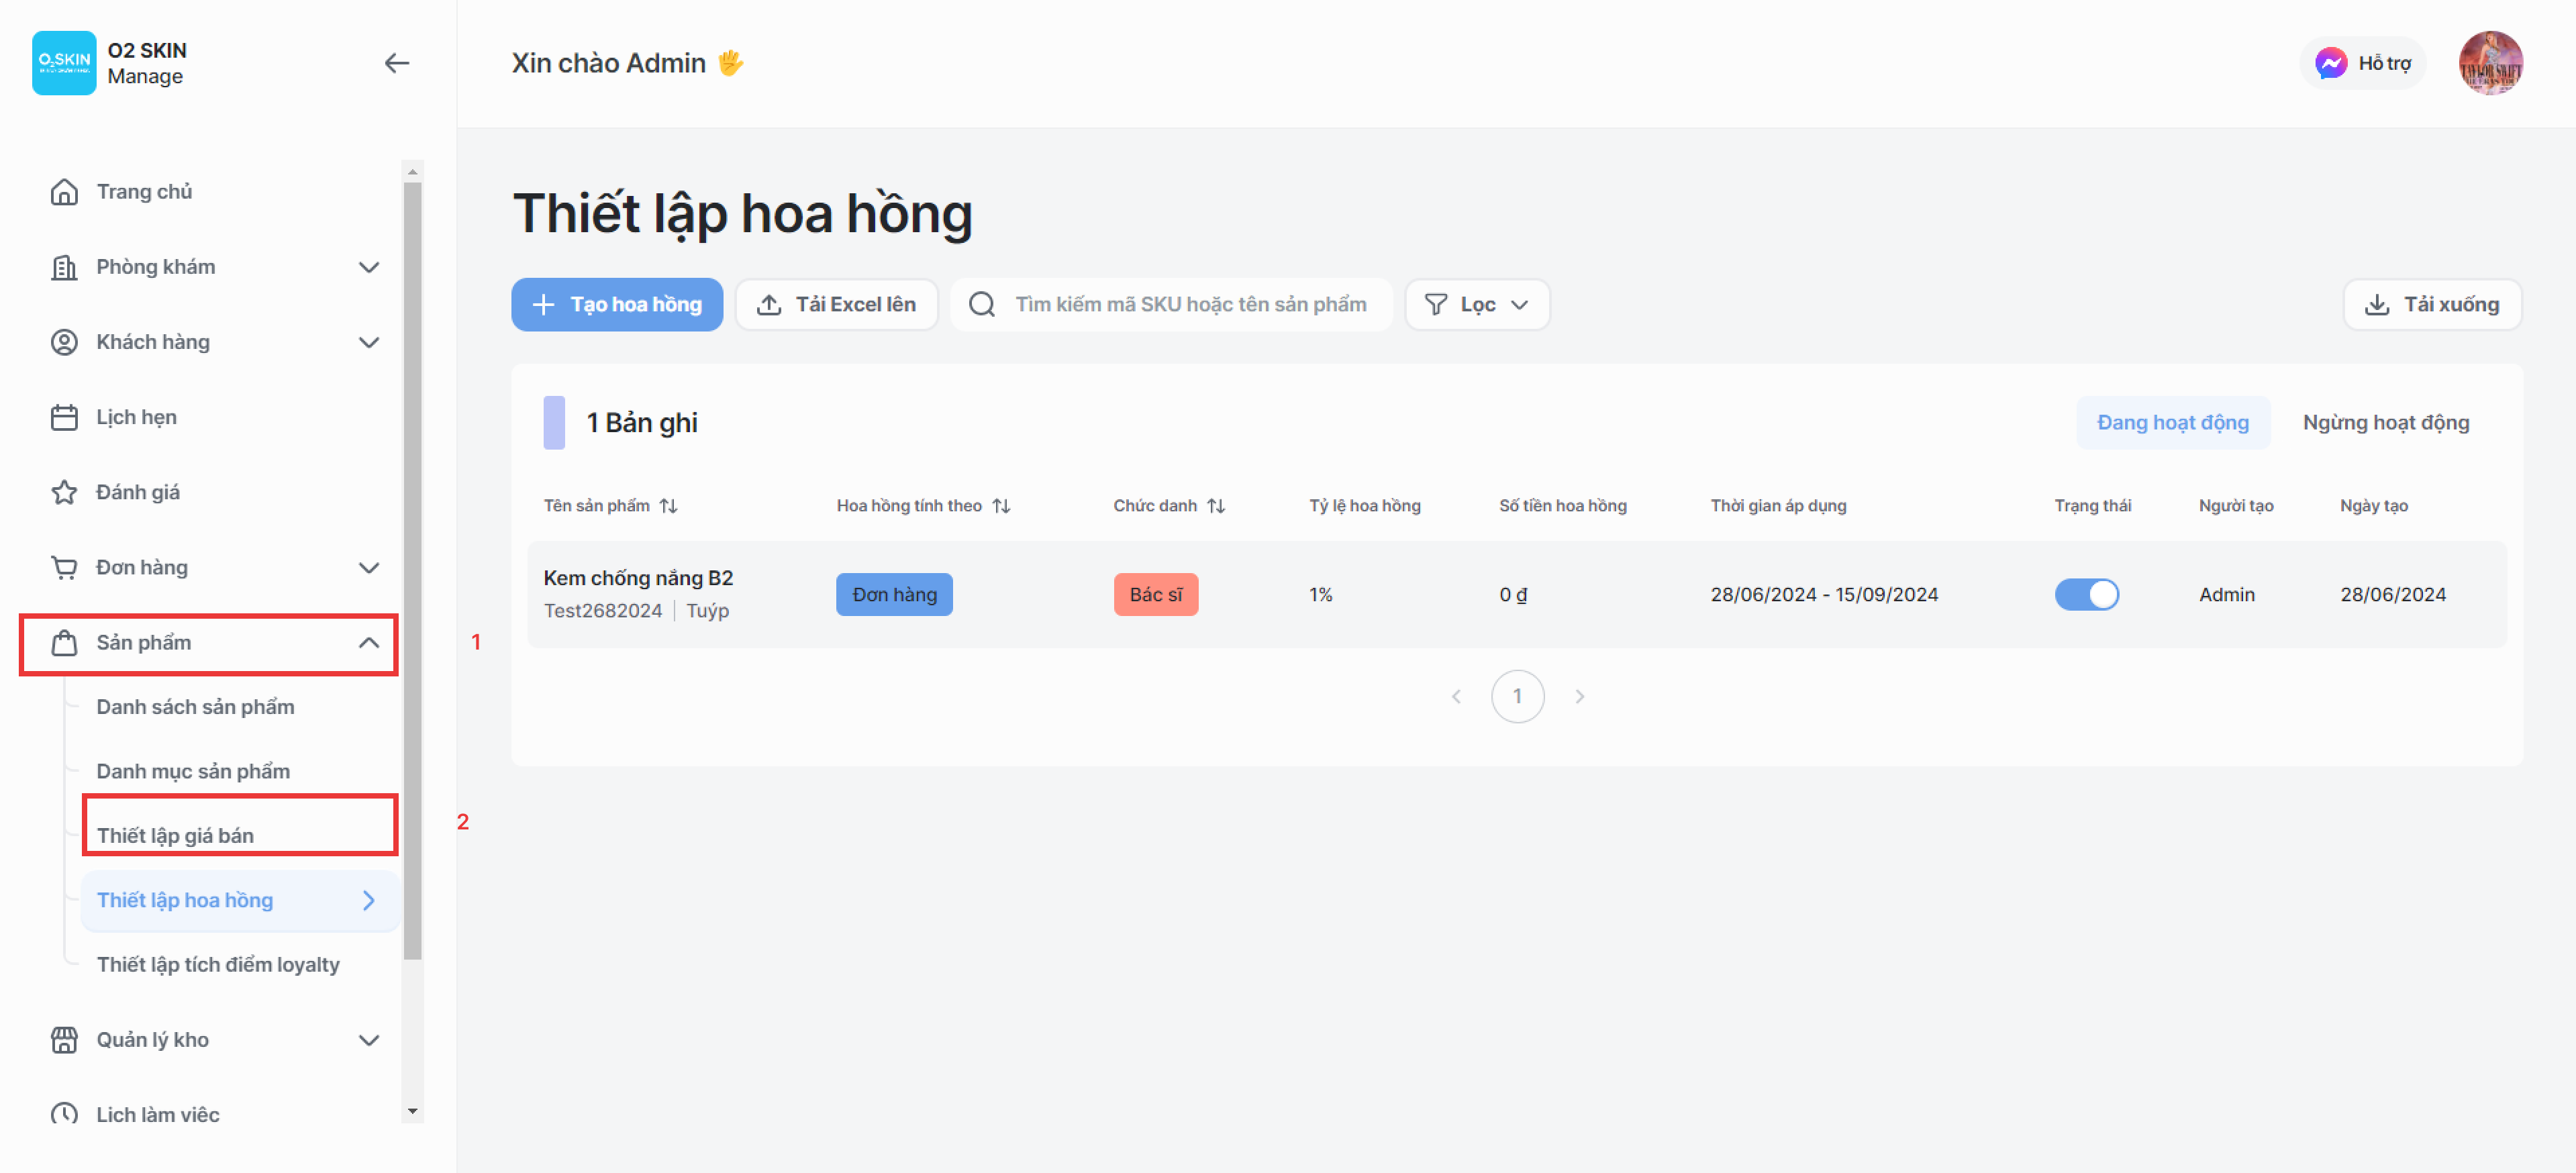Viewport: 2576px width, 1173px height.
Task: Switch to Ngừng hoạt động tab
Action: [2385, 422]
